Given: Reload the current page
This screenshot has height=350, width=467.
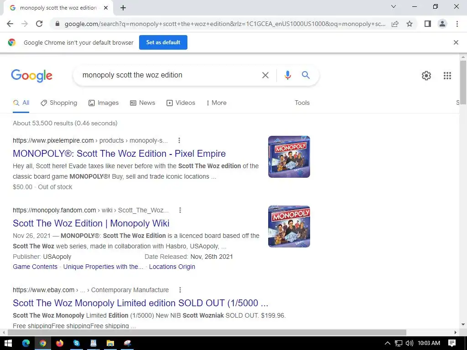Looking at the screenshot, I should click(39, 24).
